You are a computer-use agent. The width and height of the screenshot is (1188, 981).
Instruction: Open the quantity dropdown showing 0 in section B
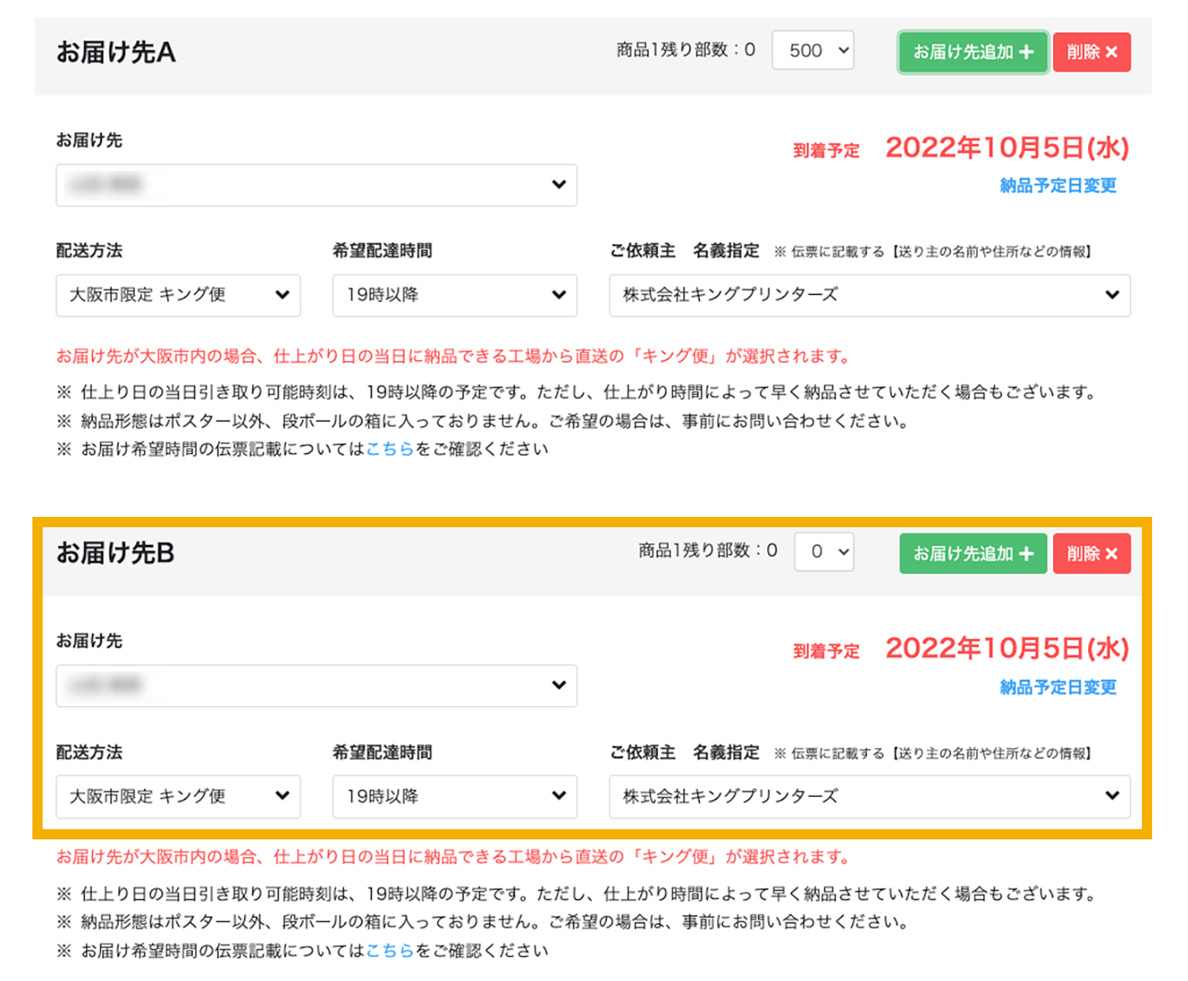[823, 552]
